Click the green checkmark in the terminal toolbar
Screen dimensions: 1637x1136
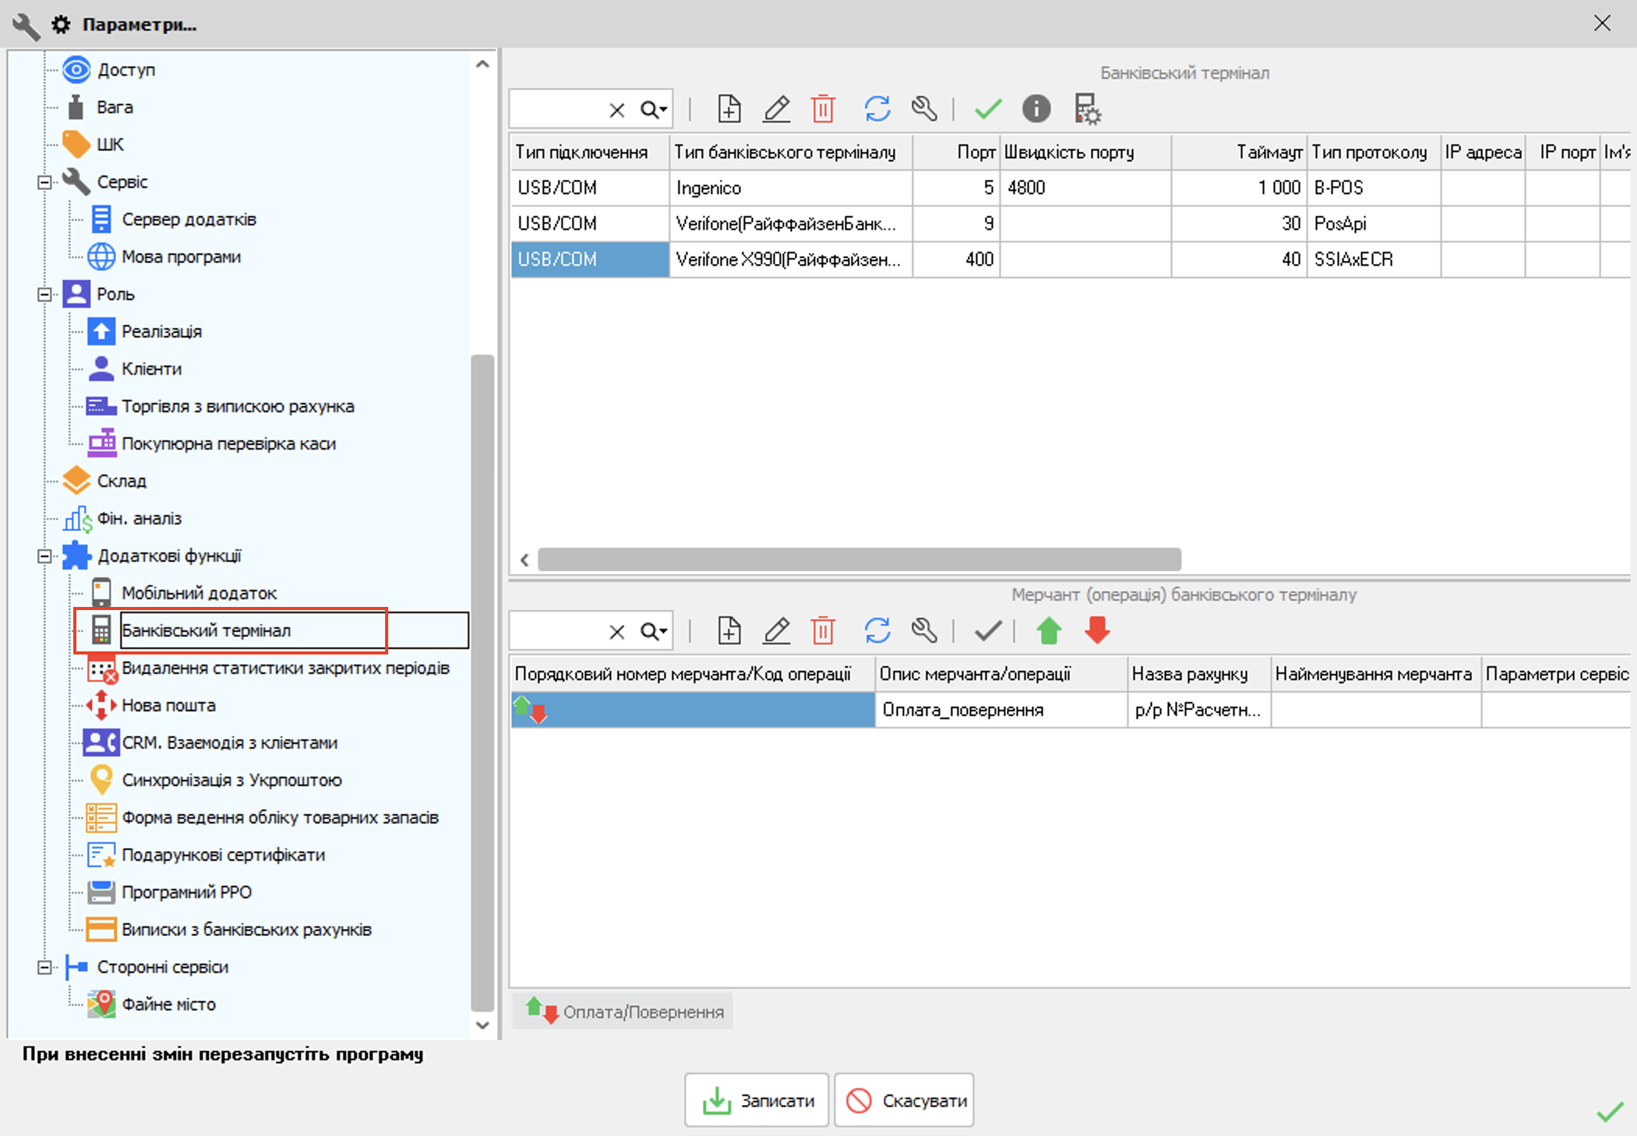988,109
